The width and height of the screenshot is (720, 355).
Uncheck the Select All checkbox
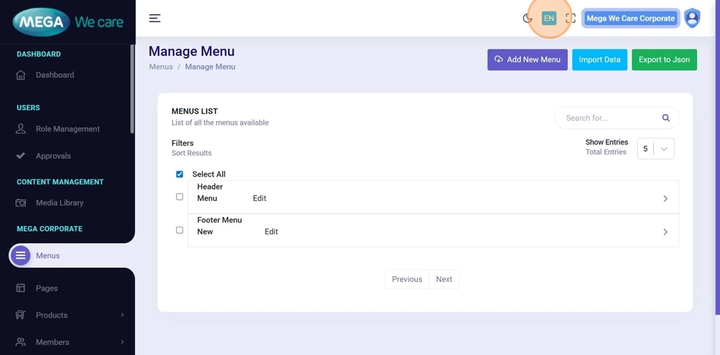point(179,174)
